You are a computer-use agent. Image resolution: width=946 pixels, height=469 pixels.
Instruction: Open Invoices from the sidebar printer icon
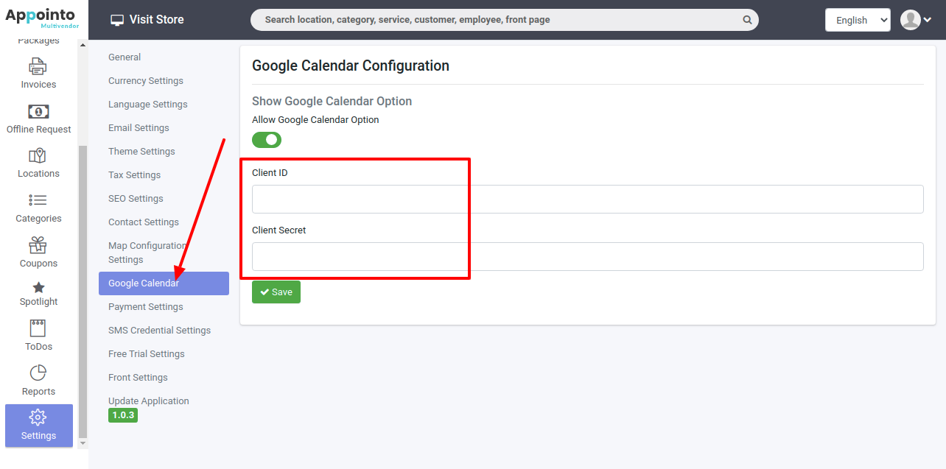tap(38, 66)
